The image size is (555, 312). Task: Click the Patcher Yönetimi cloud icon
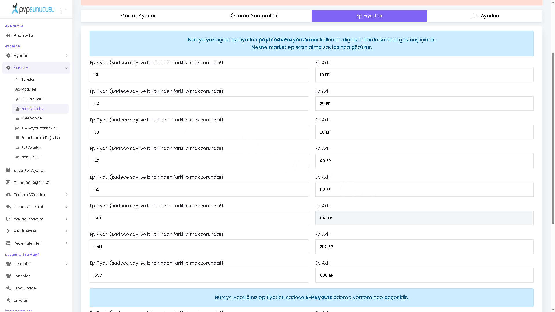click(8, 195)
